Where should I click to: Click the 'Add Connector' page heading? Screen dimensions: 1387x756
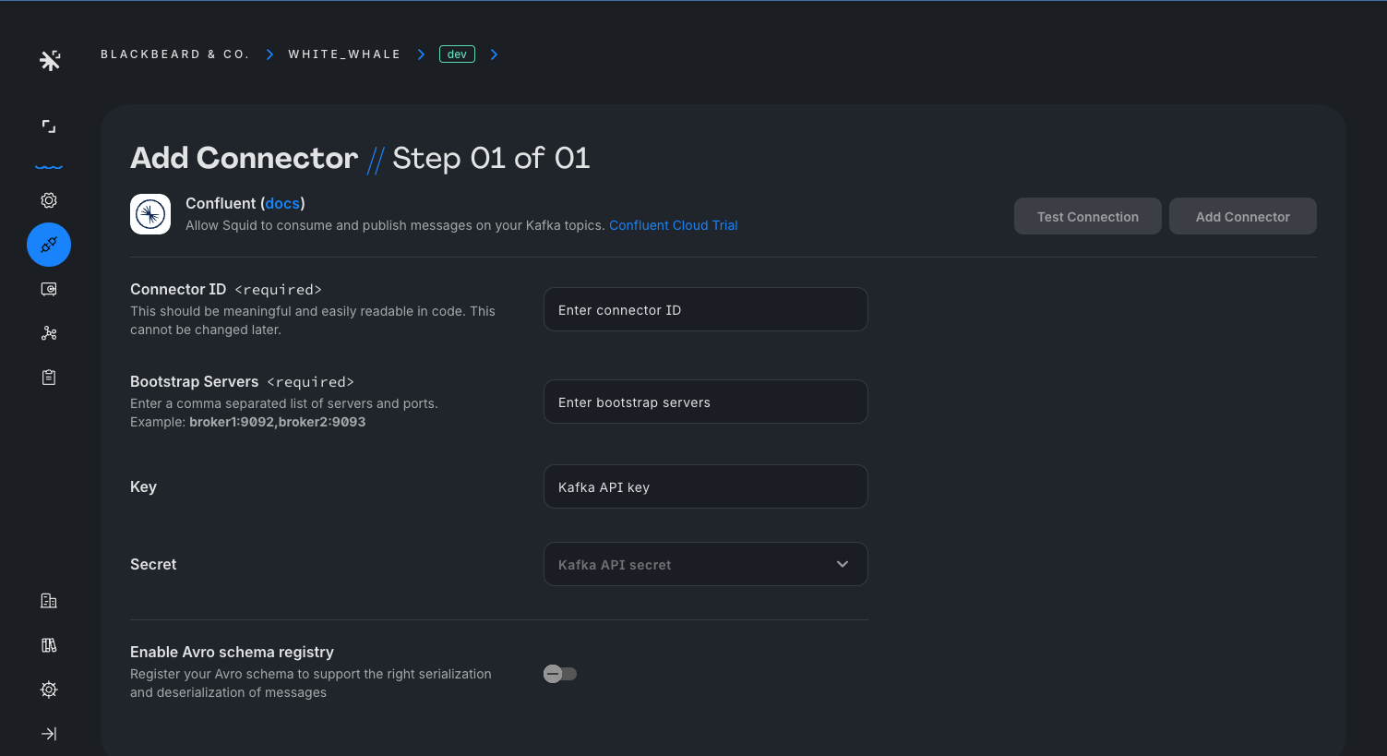[x=245, y=158]
